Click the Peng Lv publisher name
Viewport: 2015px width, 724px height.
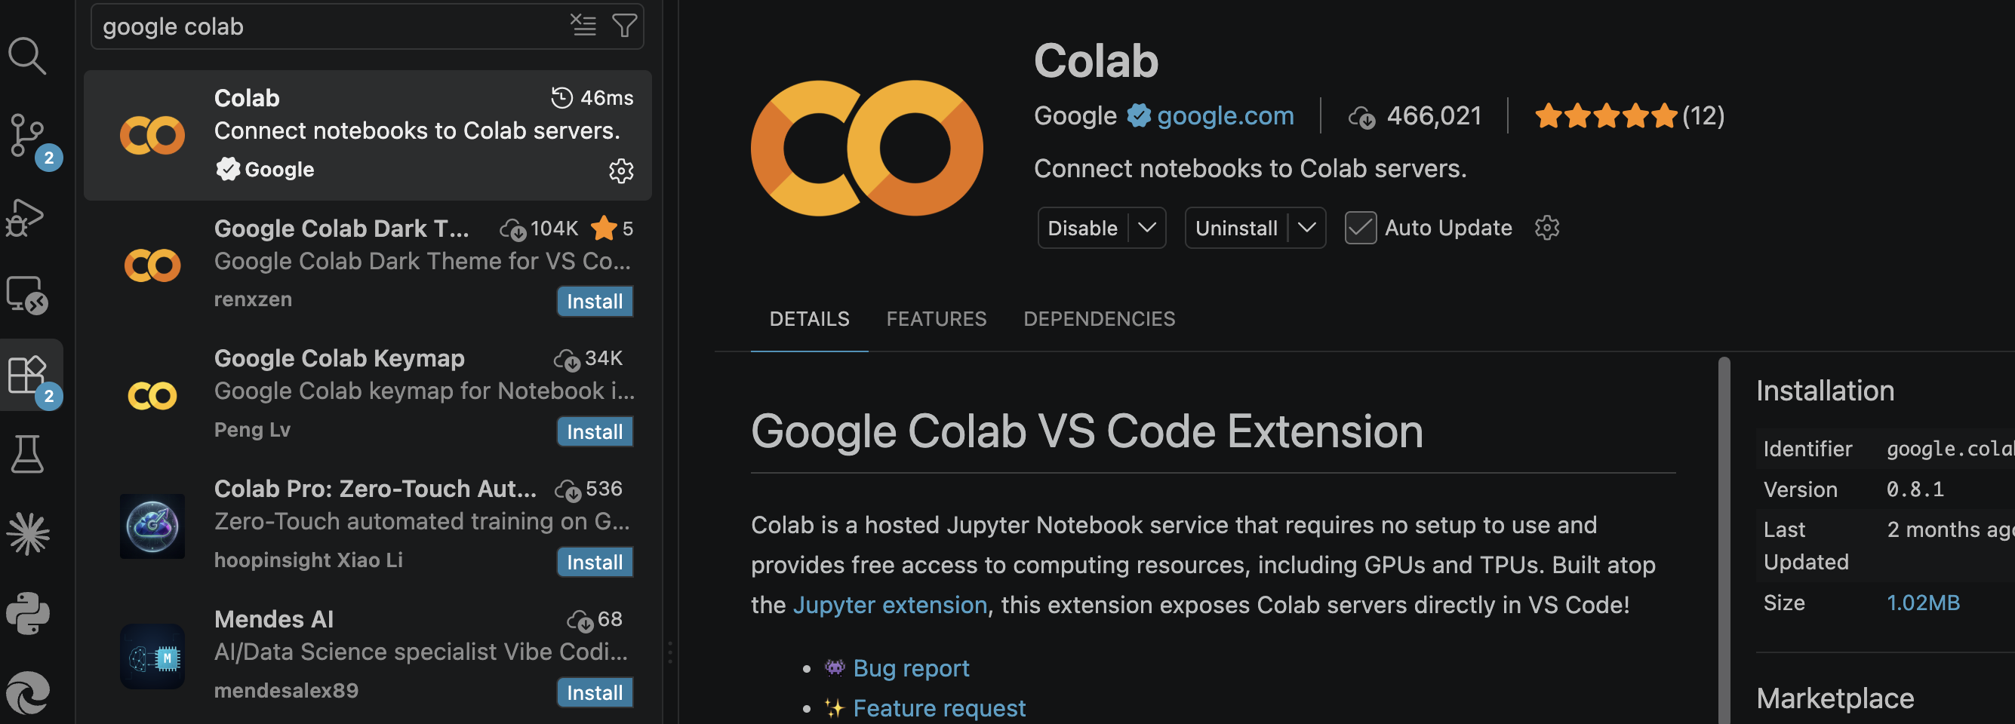coord(252,430)
